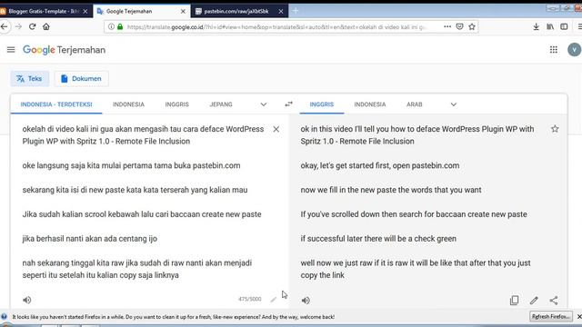This screenshot has height=327, width=582.
Task: Swap source and target languages
Action: pyautogui.click(x=288, y=104)
